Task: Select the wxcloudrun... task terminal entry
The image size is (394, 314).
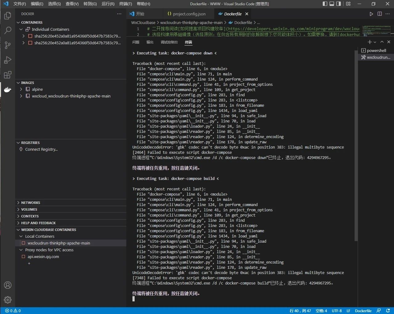Action: coord(376,57)
